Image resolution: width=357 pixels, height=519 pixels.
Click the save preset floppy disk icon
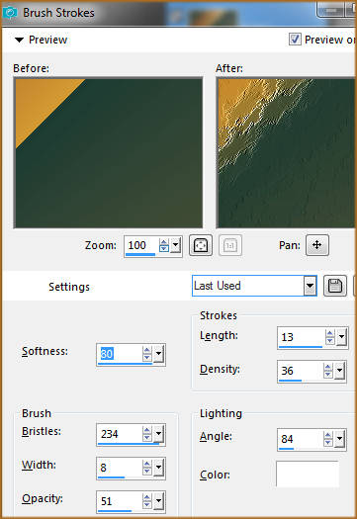click(335, 286)
